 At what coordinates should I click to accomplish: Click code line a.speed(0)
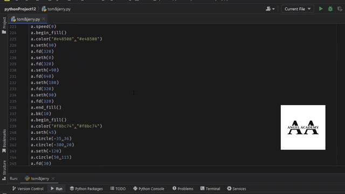[43, 26]
